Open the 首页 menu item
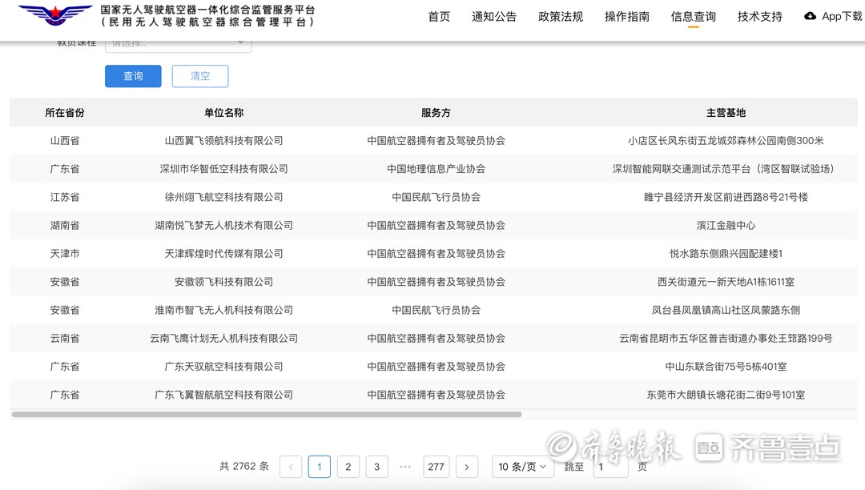Screen dimensions: 865x490 click(x=439, y=17)
